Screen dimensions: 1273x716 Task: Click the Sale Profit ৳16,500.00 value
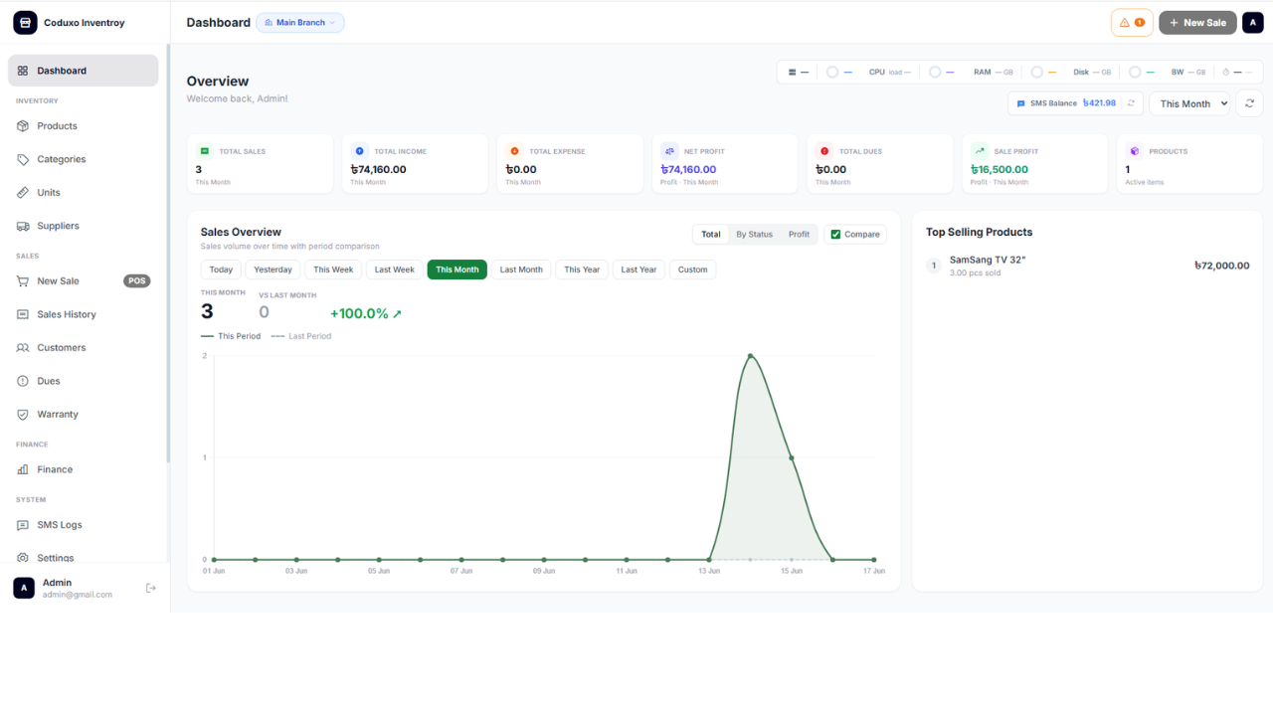(1000, 169)
